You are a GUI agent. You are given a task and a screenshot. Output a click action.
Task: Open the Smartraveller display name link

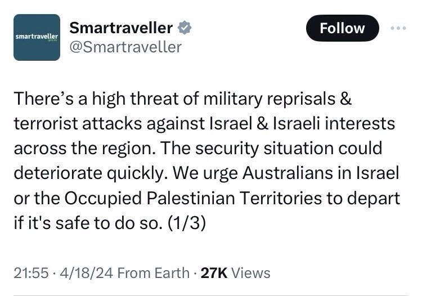120,27
